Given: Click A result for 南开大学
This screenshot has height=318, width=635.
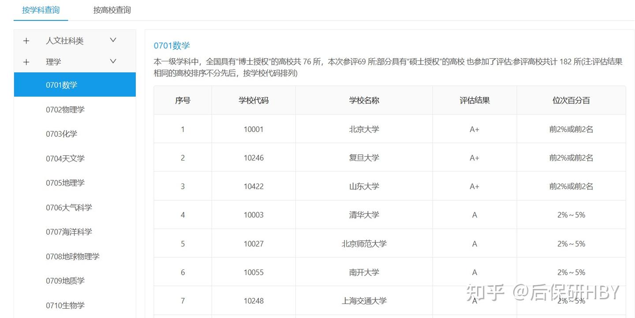Looking at the screenshot, I should coord(474,272).
